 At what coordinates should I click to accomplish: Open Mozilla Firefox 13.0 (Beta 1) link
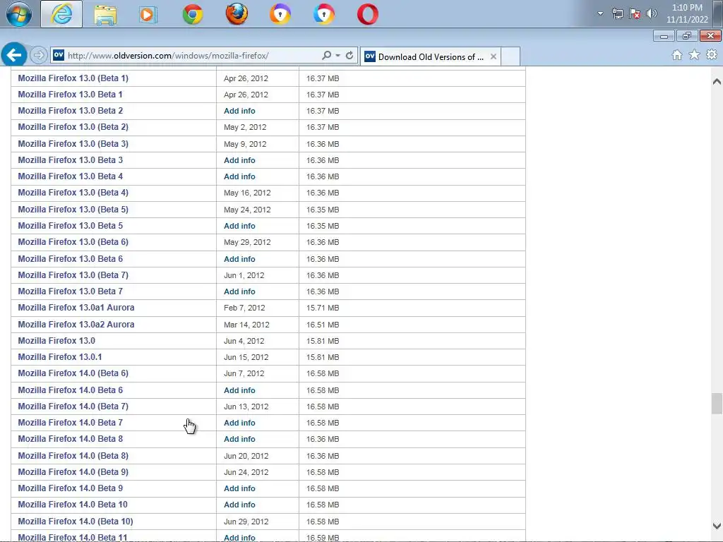pos(73,78)
